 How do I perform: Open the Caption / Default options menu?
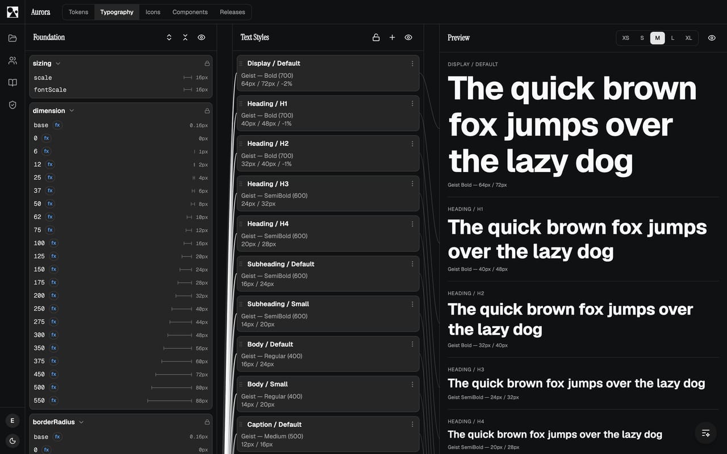(x=412, y=424)
